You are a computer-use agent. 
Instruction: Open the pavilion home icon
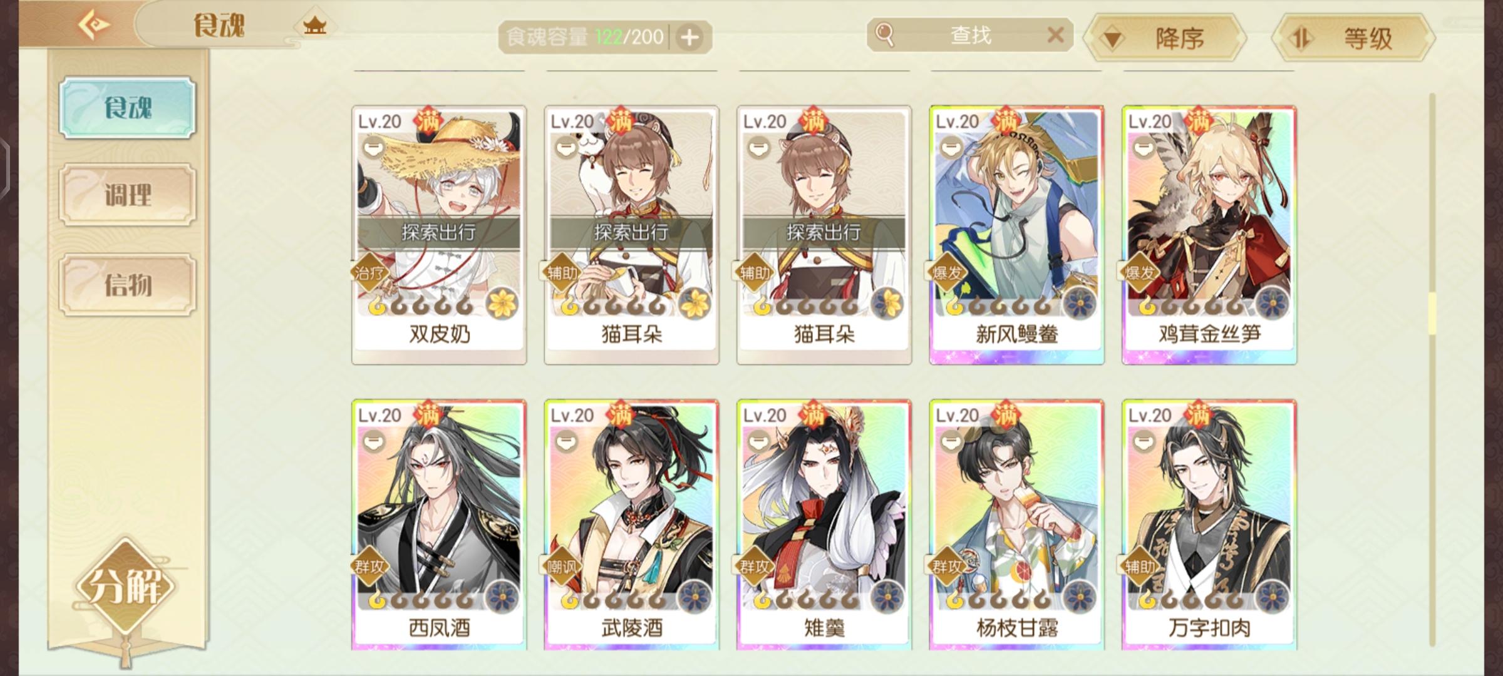click(314, 26)
